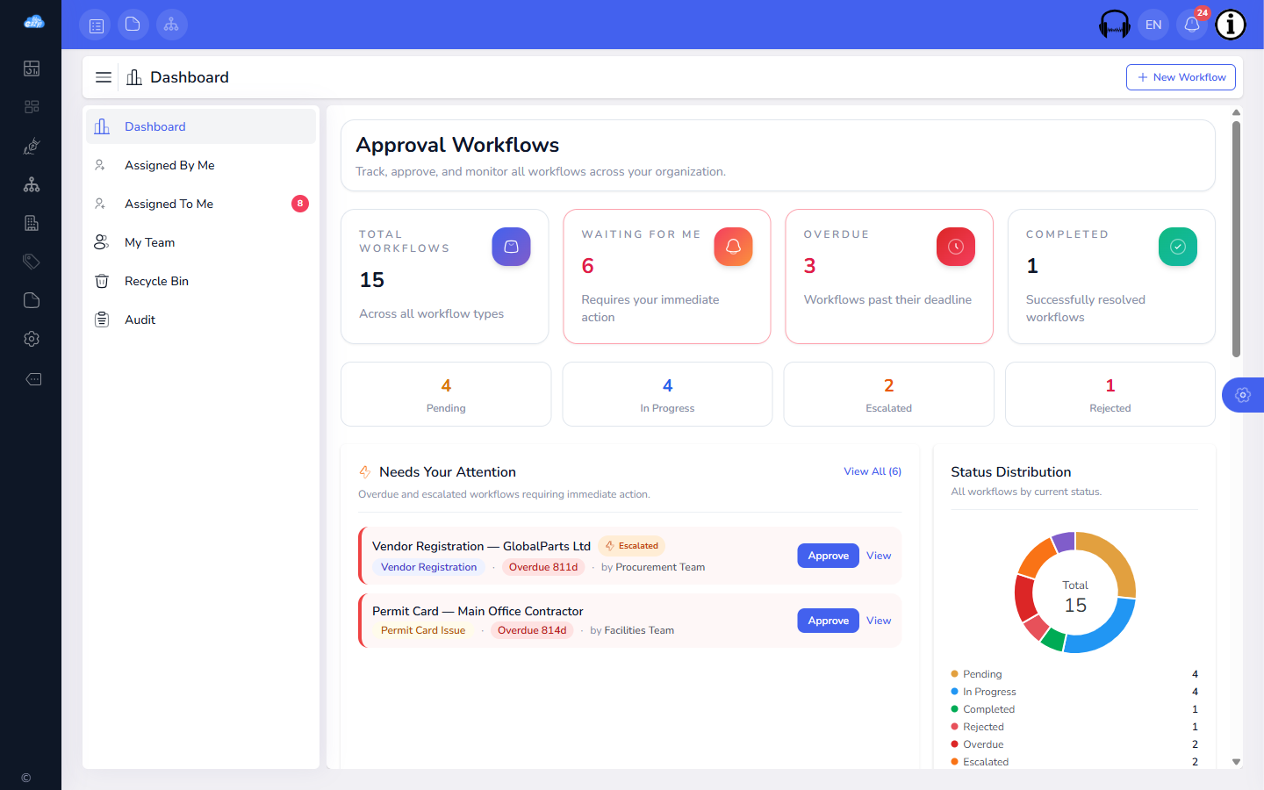Open the document icon in the top blue bar
Image resolution: width=1264 pixels, height=790 pixels.
[x=133, y=25]
